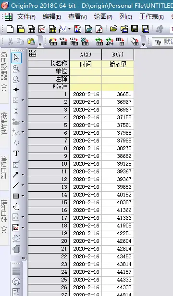Select row 10 header

(49, 164)
